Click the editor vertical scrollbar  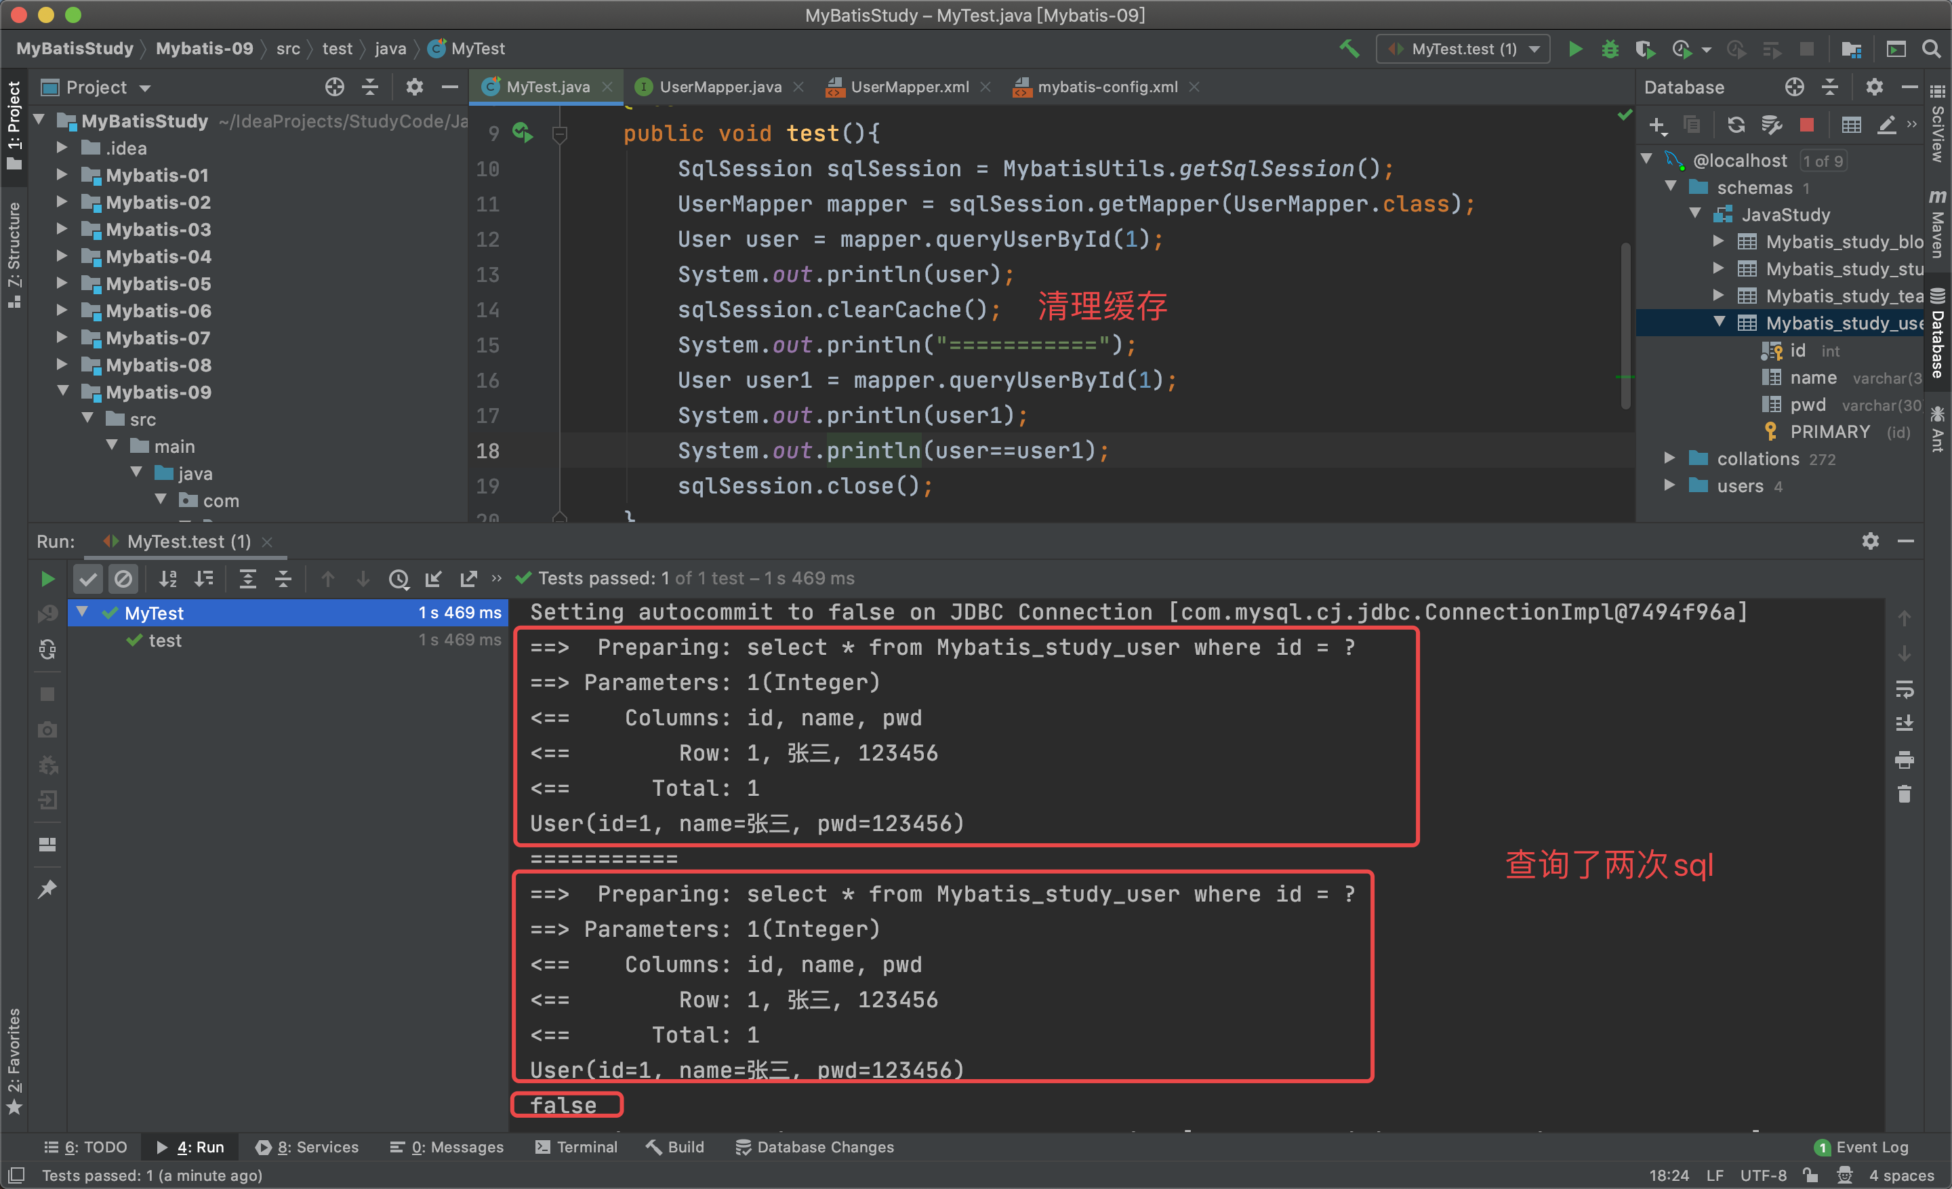[x=1625, y=325]
